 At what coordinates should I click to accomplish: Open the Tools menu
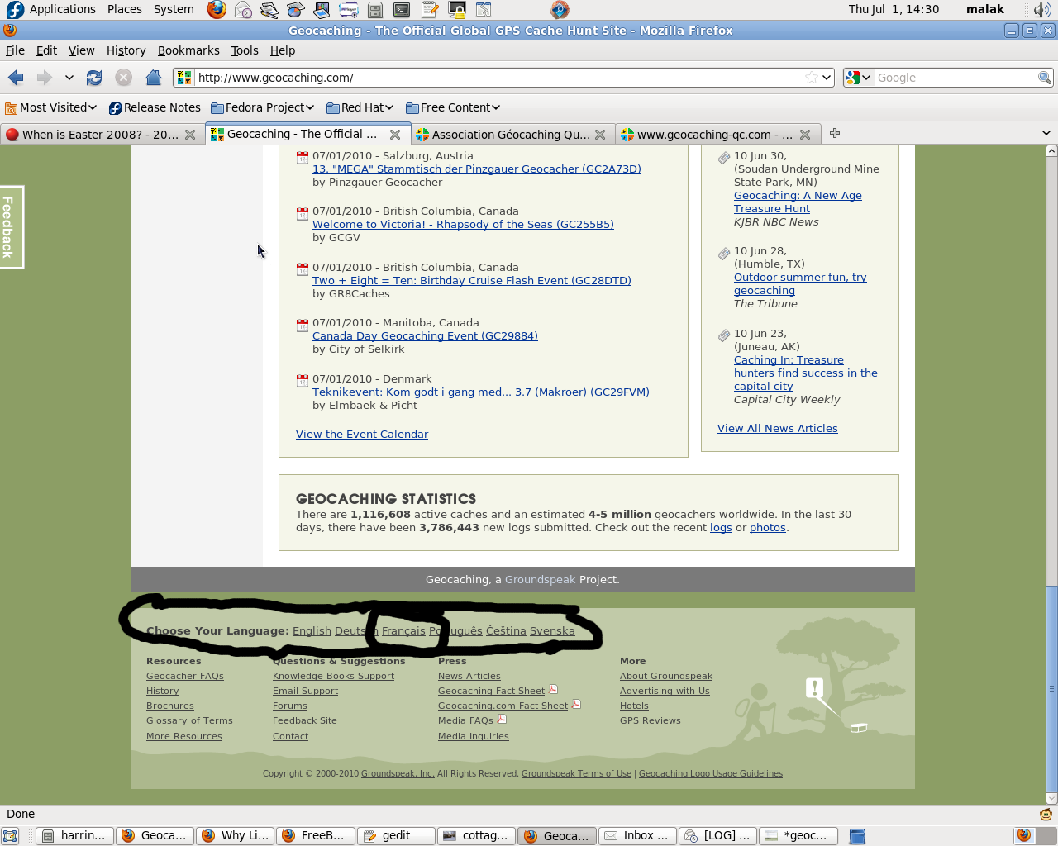[x=245, y=50]
